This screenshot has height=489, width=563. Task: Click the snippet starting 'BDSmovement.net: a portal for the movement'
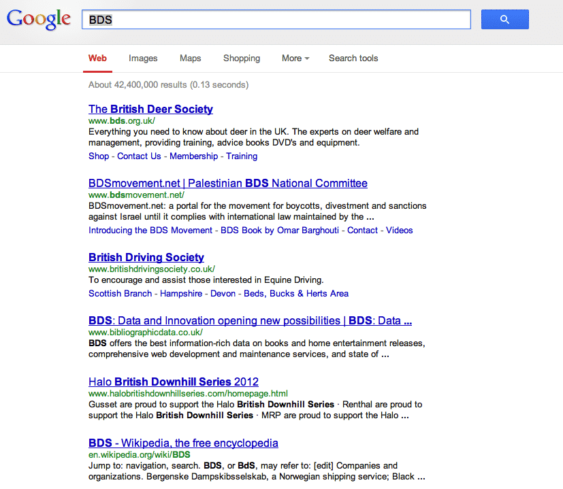click(x=257, y=212)
